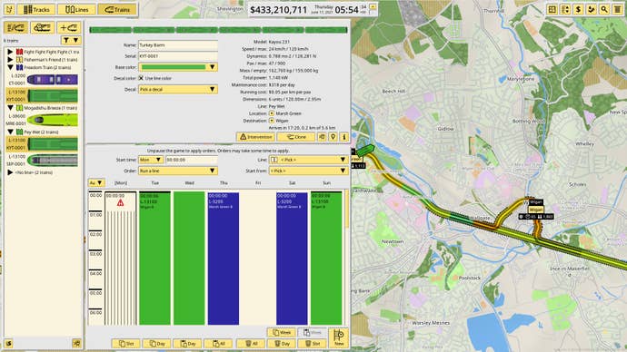Click the pause button next to the clock
This screenshot has width=627, height=352.
pyautogui.click(x=373, y=7)
